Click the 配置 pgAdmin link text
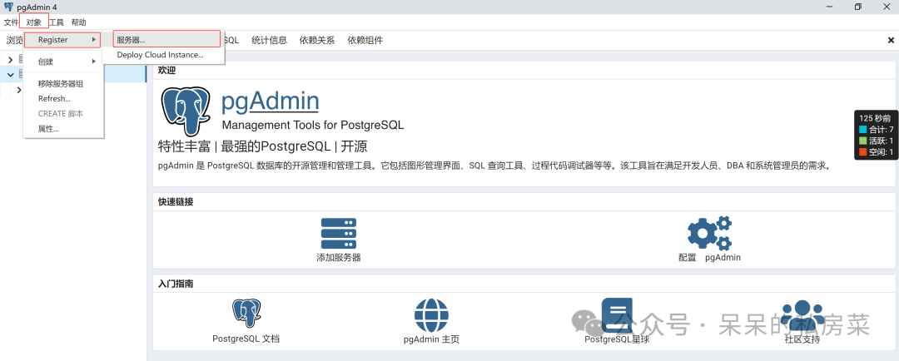The width and height of the screenshot is (899, 361). tap(709, 257)
